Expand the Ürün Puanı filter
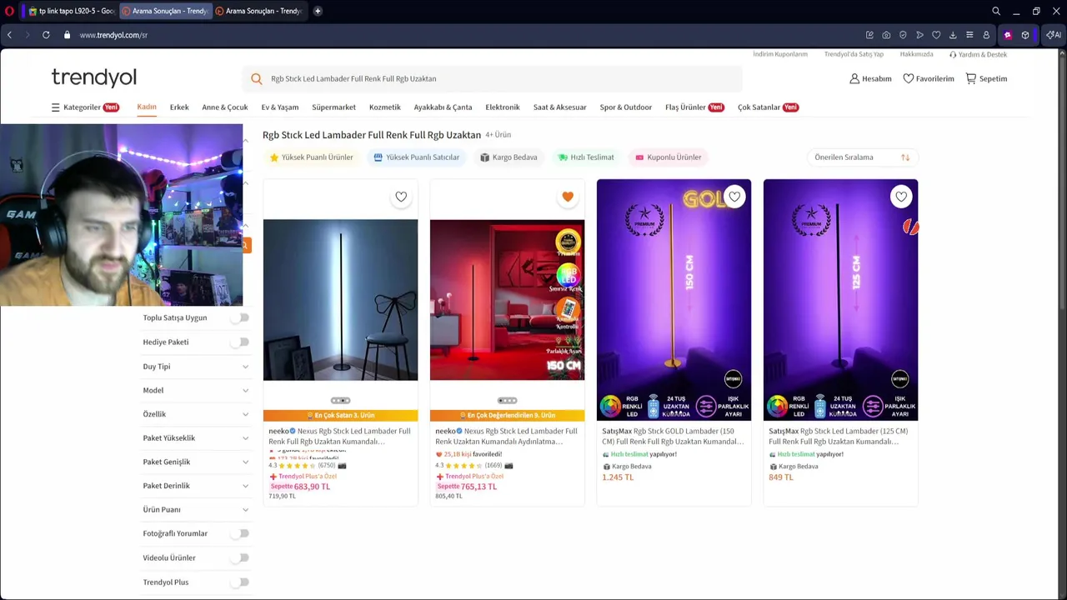This screenshot has width=1067, height=600. [196, 509]
